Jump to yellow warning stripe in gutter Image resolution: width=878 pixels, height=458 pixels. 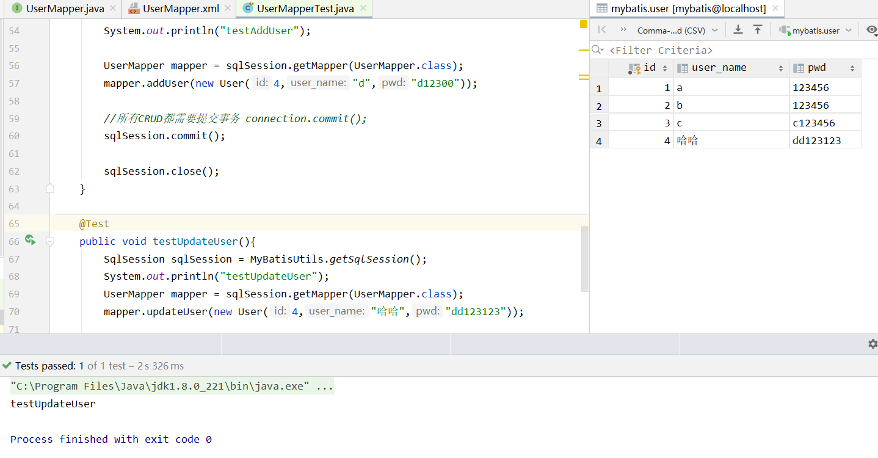pos(584,51)
